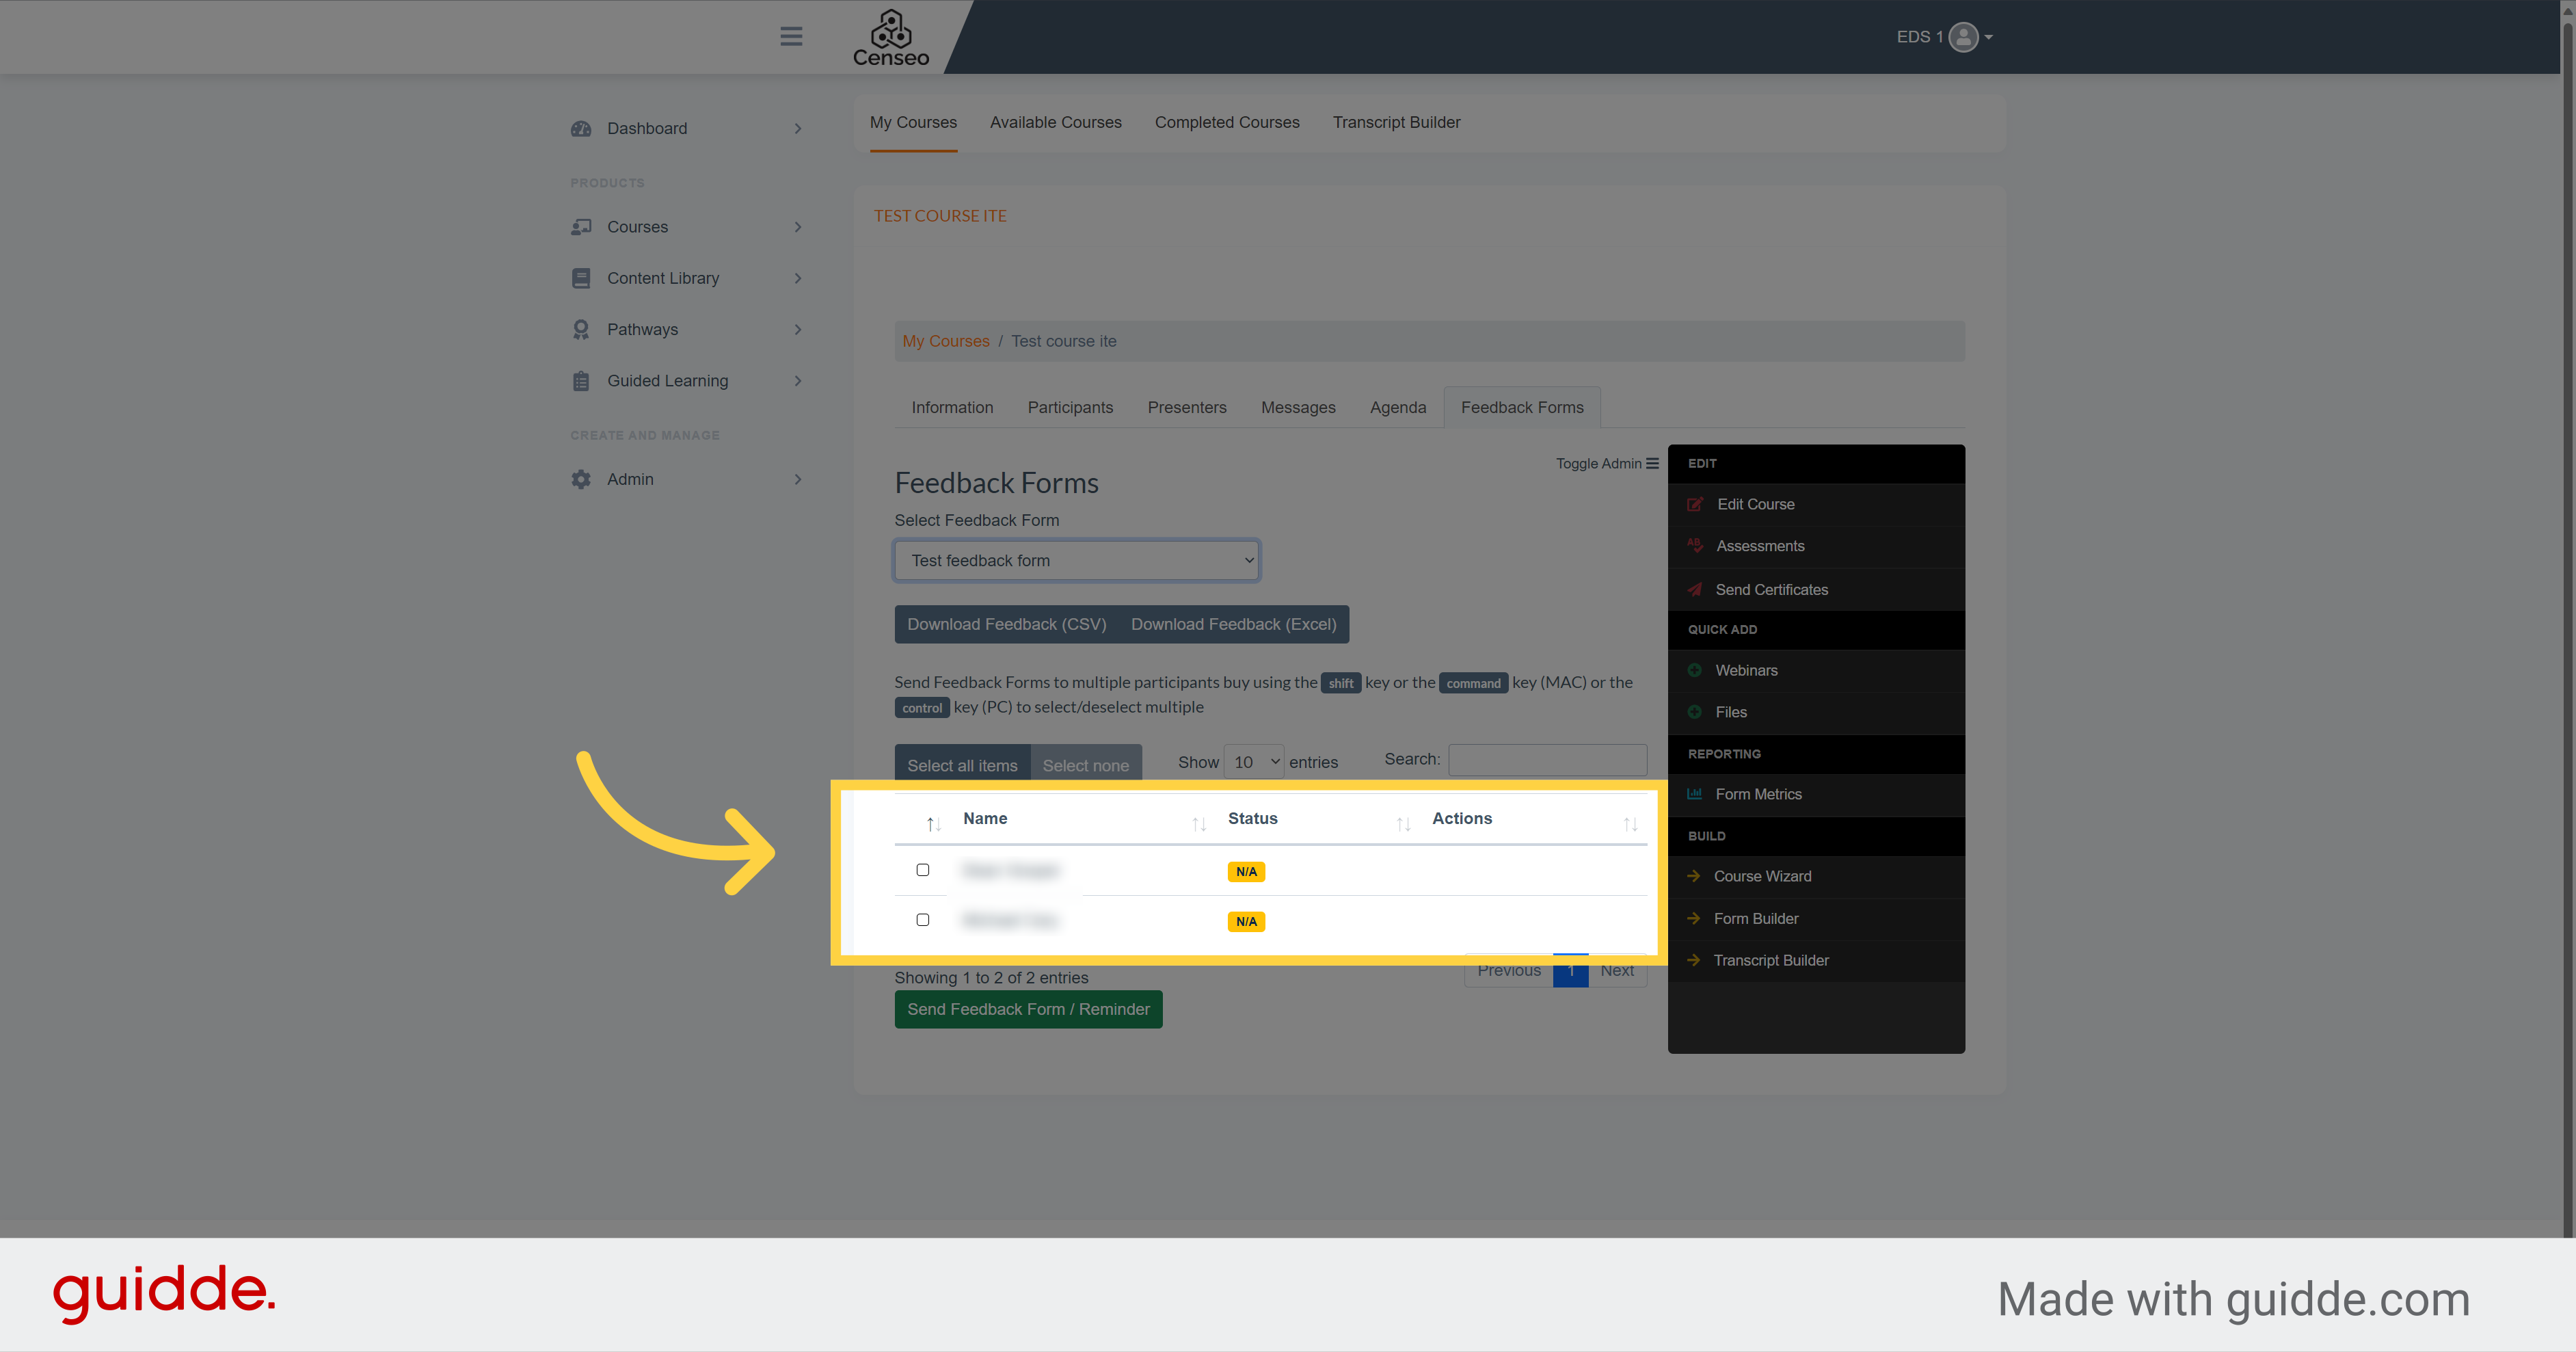Image resolution: width=2576 pixels, height=1352 pixels.
Task: Click in the Search input field
Action: tap(1547, 760)
